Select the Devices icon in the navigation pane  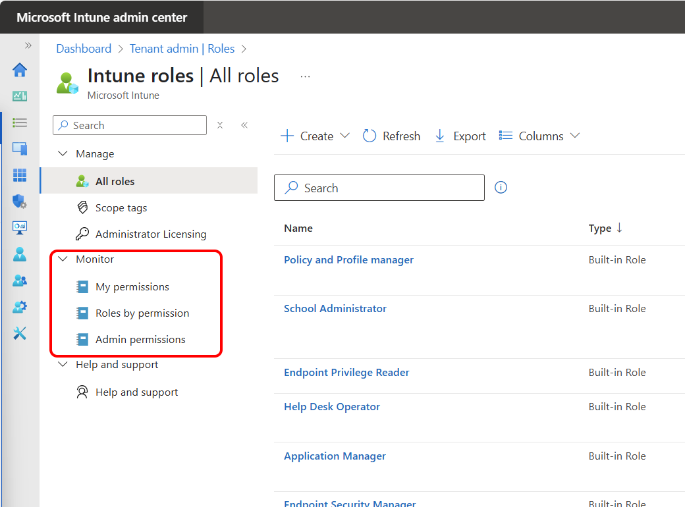(x=20, y=148)
